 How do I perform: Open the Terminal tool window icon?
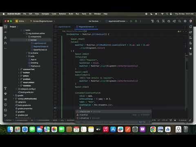pos(5,110)
